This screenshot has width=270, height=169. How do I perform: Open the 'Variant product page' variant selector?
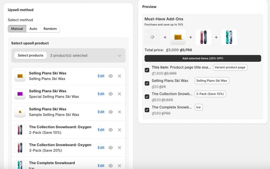[x=230, y=67]
